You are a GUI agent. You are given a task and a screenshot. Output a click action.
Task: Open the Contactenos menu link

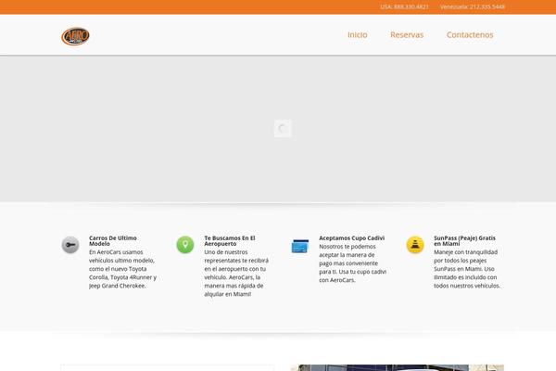(470, 35)
